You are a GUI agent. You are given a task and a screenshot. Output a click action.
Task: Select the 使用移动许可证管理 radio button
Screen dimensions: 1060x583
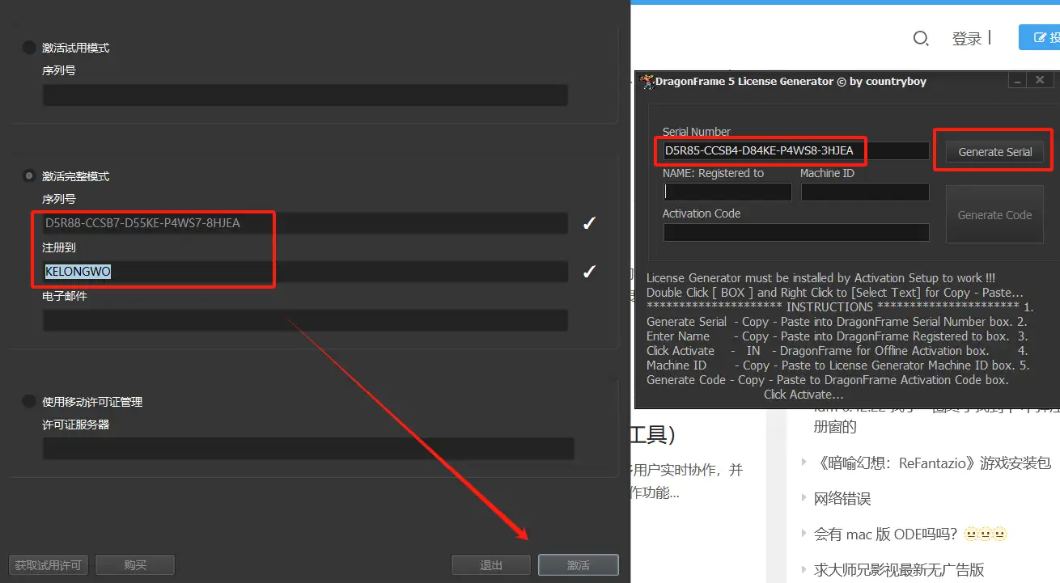(29, 401)
